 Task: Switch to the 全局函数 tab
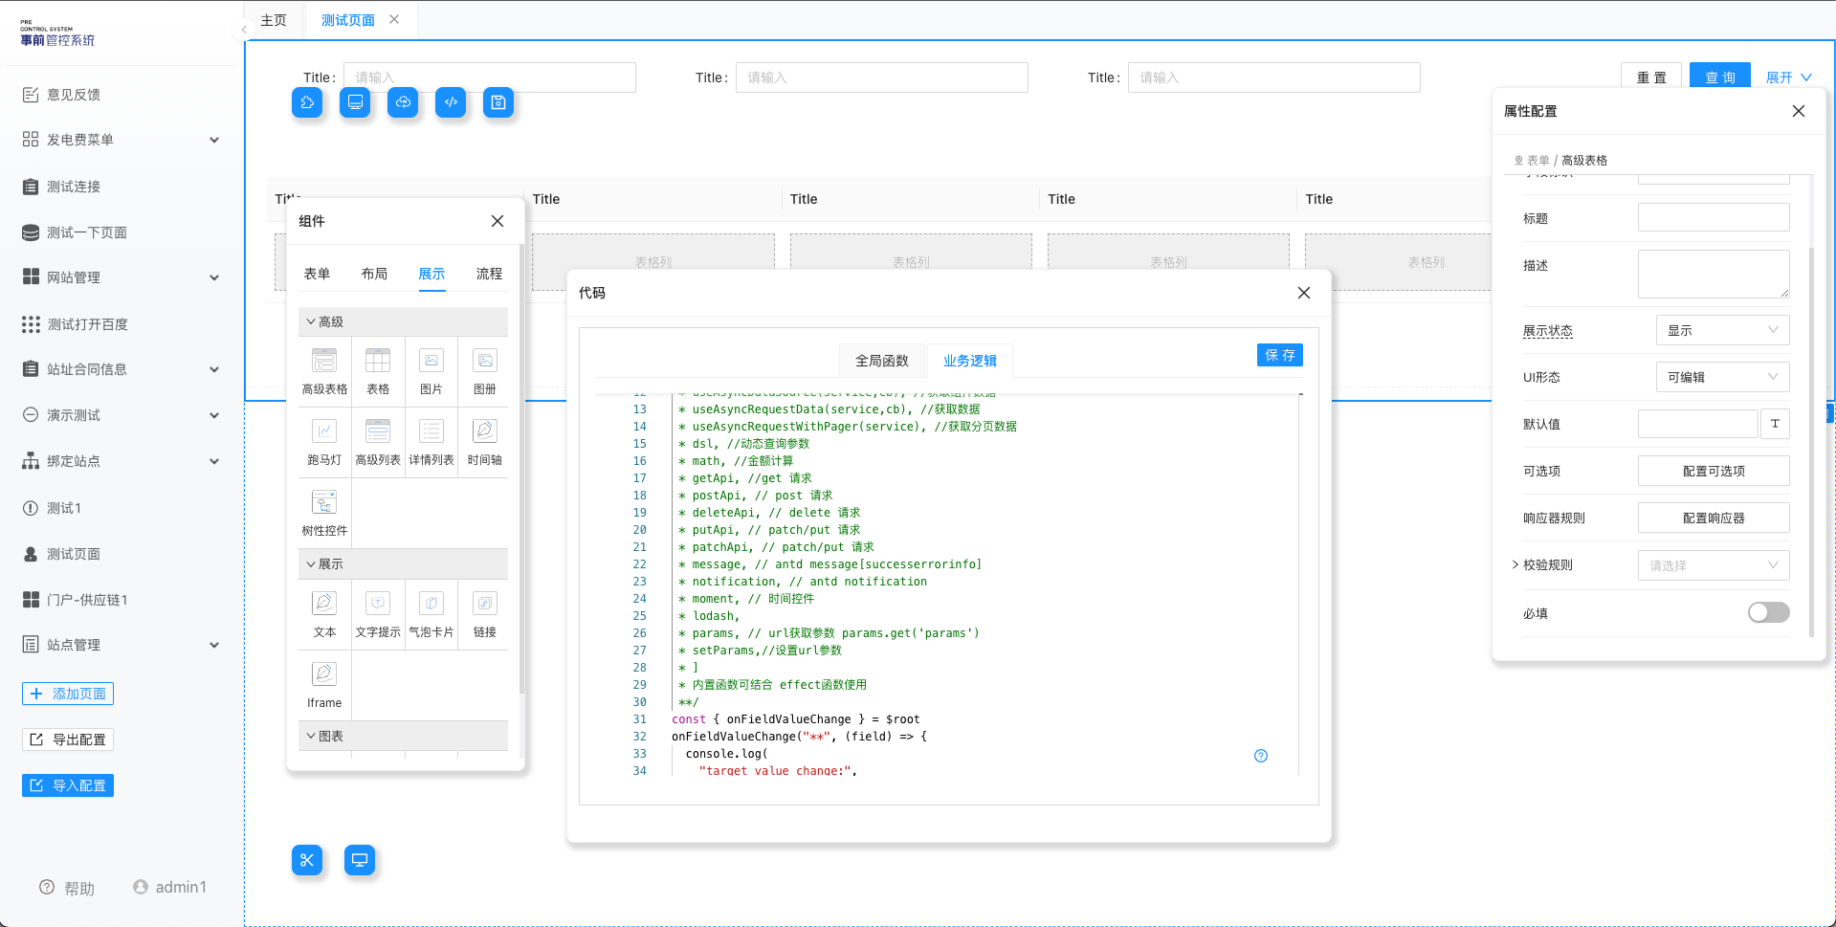click(x=882, y=361)
